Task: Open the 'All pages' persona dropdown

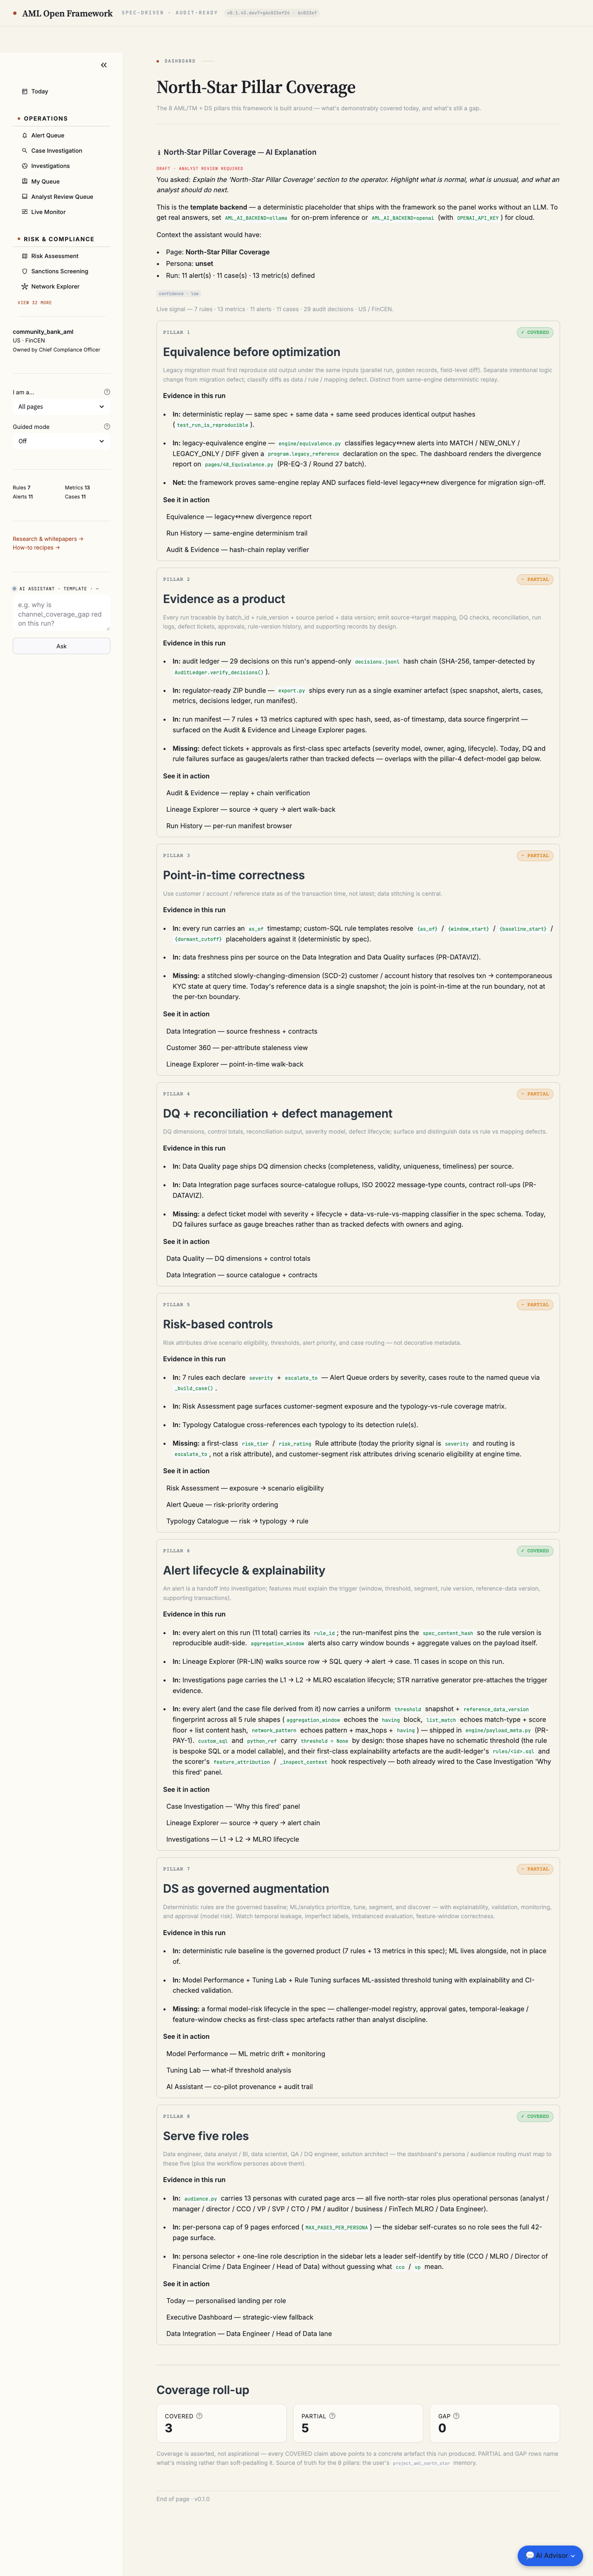Action: click(x=61, y=407)
